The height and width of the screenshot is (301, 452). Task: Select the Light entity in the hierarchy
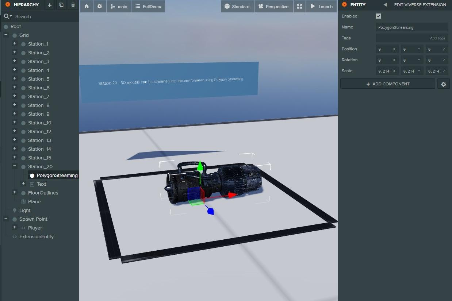pos(25,211)
